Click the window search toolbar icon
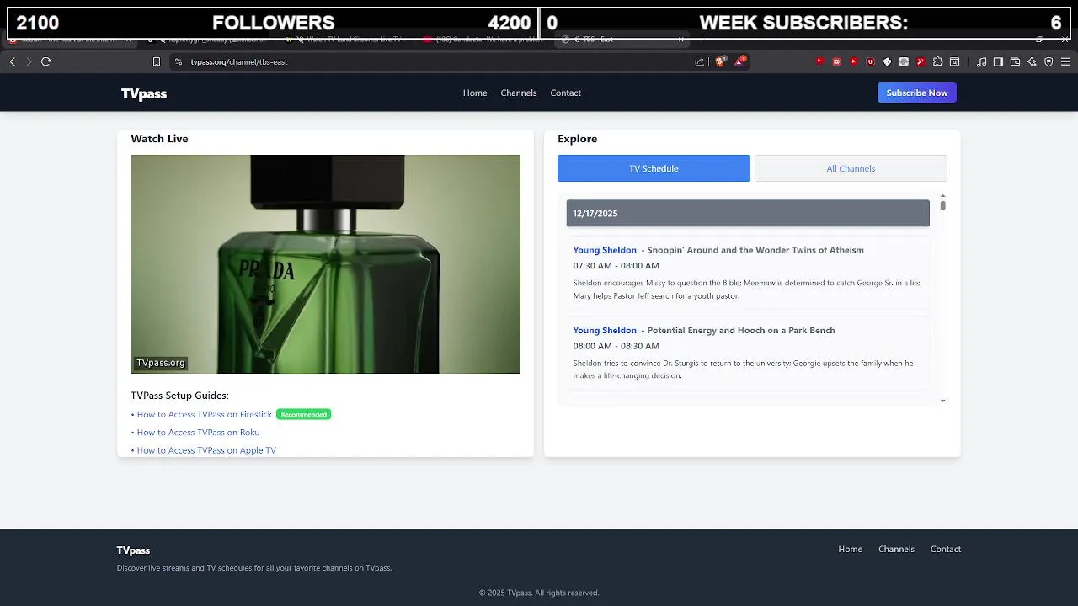This screenshot has height=606, width=1078. click(x=954, y=61)
